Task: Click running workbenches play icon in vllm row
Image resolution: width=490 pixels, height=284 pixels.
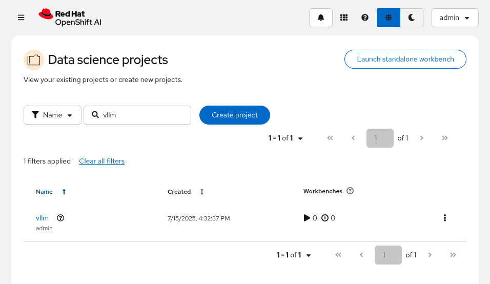Action: point(307,218)
